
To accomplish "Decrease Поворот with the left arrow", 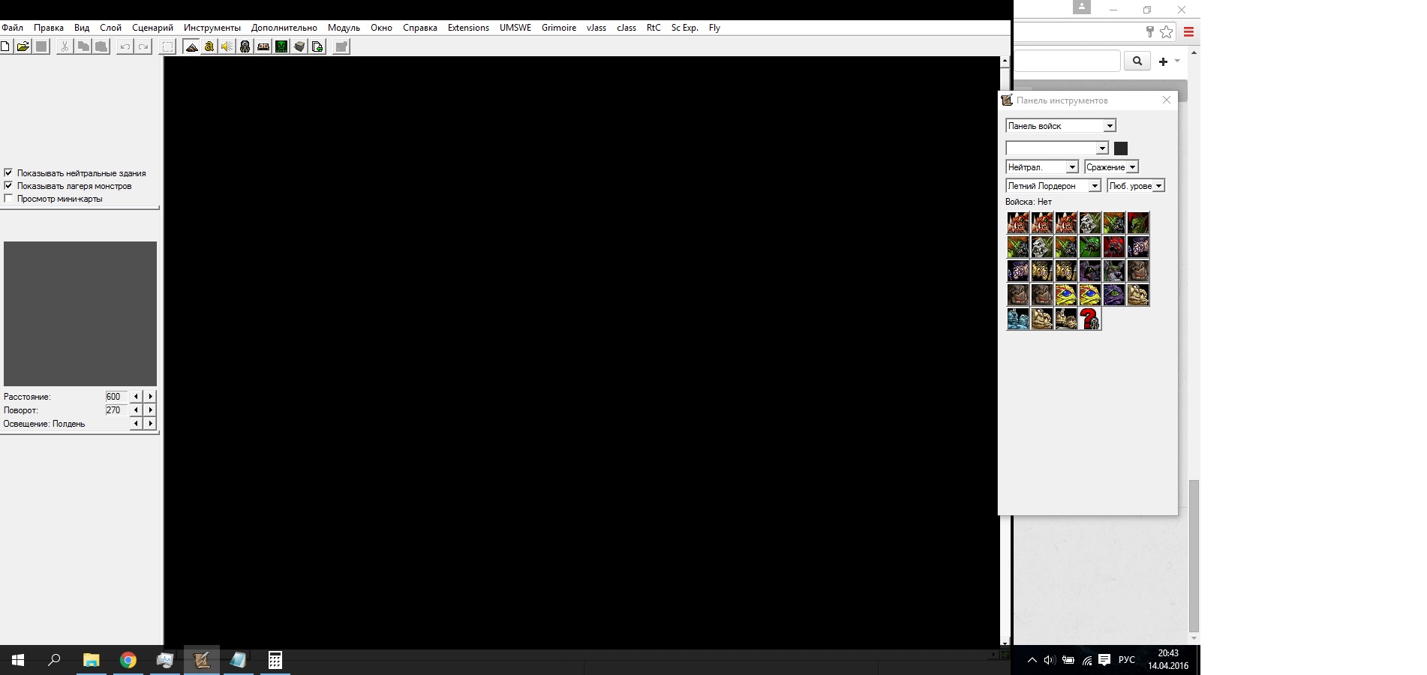I will click(136, 409).
